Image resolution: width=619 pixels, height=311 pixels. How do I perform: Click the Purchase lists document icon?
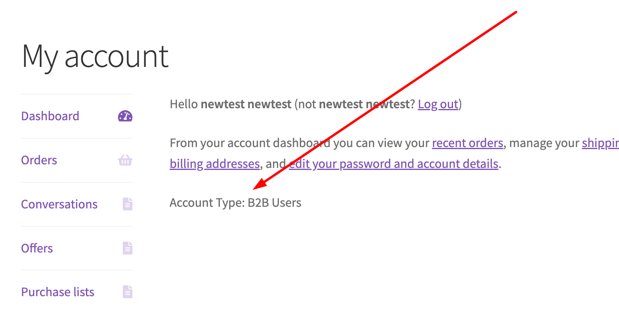[127, 292]
